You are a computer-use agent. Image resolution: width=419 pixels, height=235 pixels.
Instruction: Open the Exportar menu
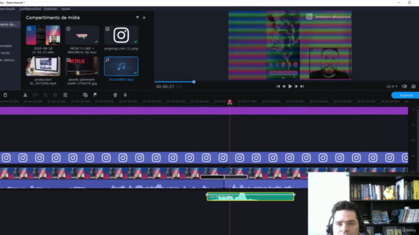[x=50, y=8]
